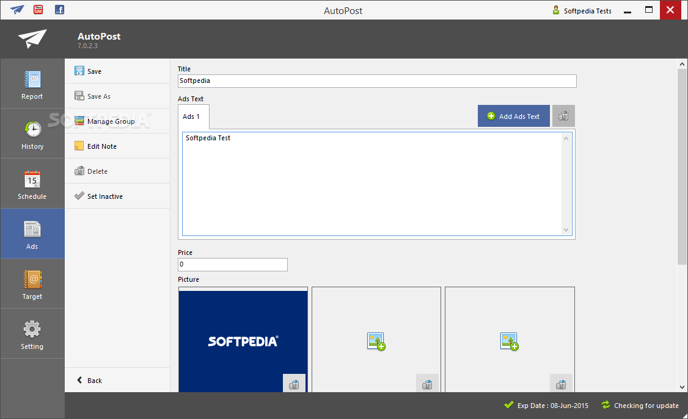Click inside the Softpedia Test text area
Image resolution: width=688 pixels, height=419 pixels.
[x=372, y=184]
